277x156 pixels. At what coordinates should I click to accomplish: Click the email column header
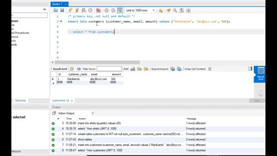pyautogui.click(x=94, y=75)
